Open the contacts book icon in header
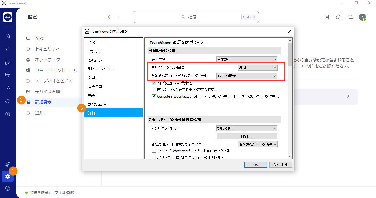The width and height of the screenshot is (376, 198). coord(327,17)
